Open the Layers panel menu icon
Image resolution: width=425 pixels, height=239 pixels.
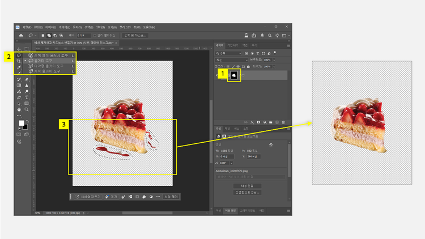point(288,45)
